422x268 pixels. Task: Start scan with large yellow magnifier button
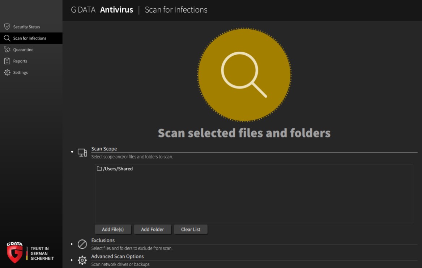tap(244, 75)
